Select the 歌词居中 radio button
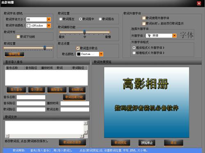This screenshot has width=205, height=153. (80, 19)
